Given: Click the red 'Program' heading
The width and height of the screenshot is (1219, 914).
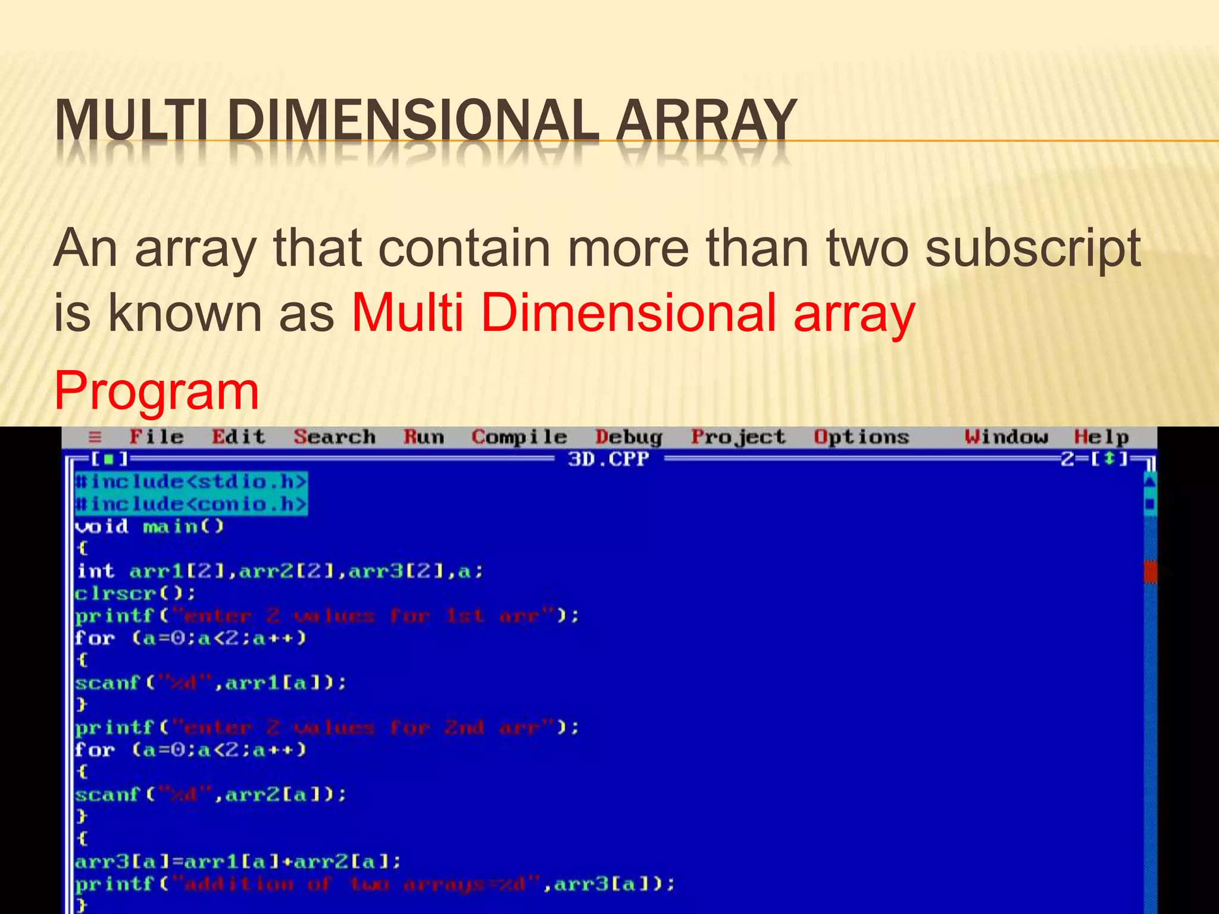Looking at the screenshot, I should point(157,393).
